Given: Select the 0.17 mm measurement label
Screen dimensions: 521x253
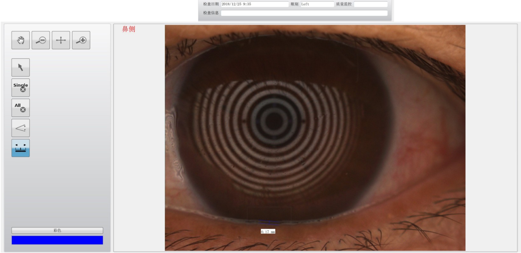Looking at the screenshot, I should pyautogui.click(x=268, y=232).
